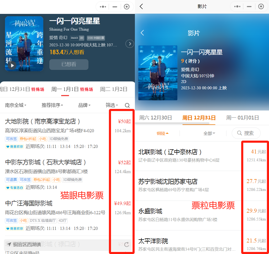The image size is (269, 254).
Task: Click 4D厅 tag under 中广汪海国际影城
Action: tap(63, 221)
